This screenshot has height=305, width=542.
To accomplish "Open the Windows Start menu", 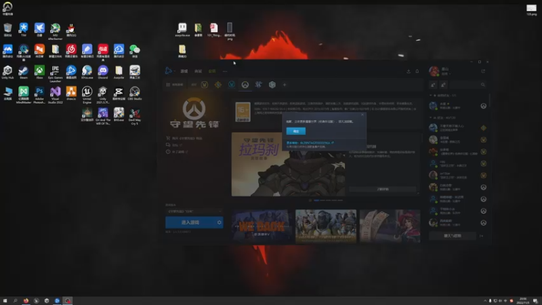I will [5, 301].
